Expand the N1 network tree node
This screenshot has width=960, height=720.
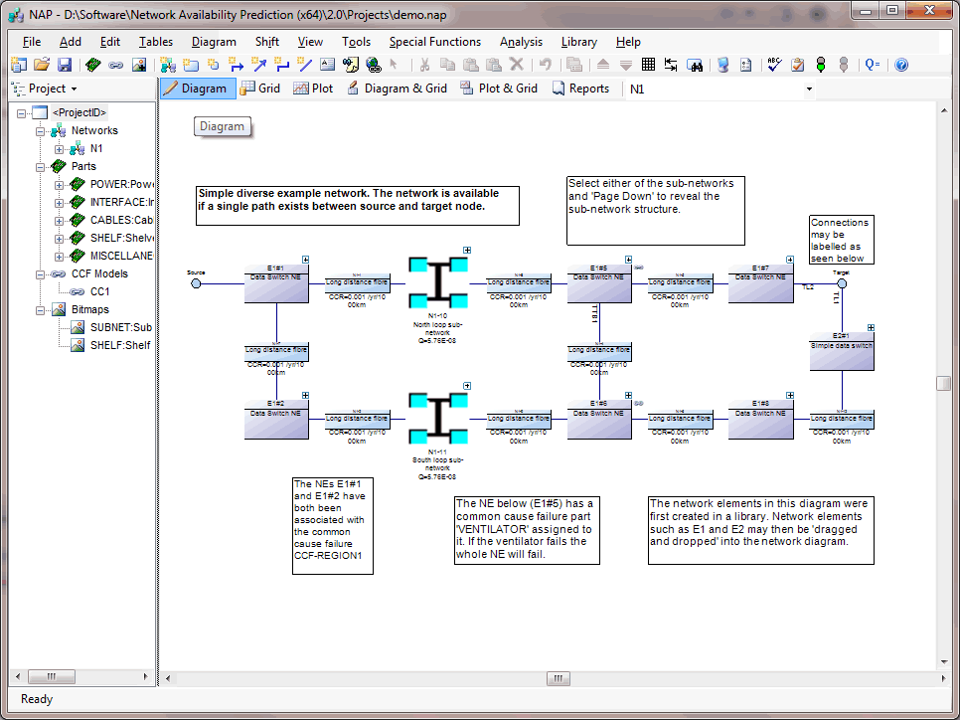(60, 148)
